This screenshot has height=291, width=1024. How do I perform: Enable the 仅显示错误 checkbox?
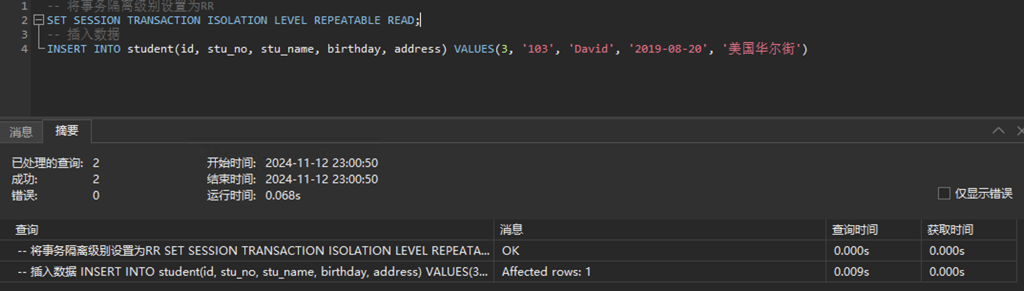[x=943, y=193]
